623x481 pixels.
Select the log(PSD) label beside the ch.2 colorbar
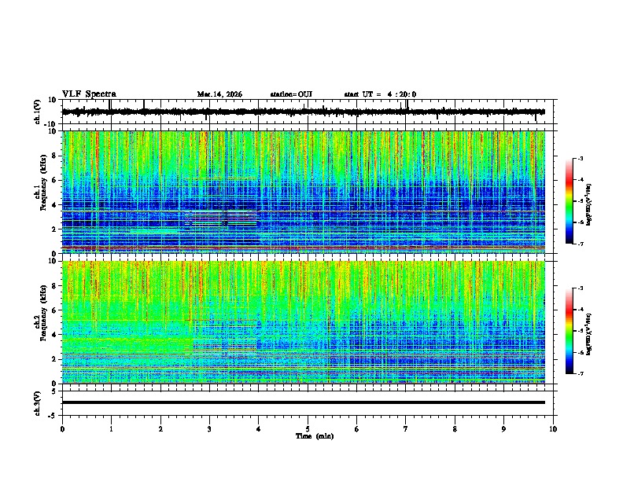tap(589, 333)
